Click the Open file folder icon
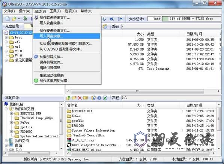This screenshot has height=164, width=224. click(14, 19)
